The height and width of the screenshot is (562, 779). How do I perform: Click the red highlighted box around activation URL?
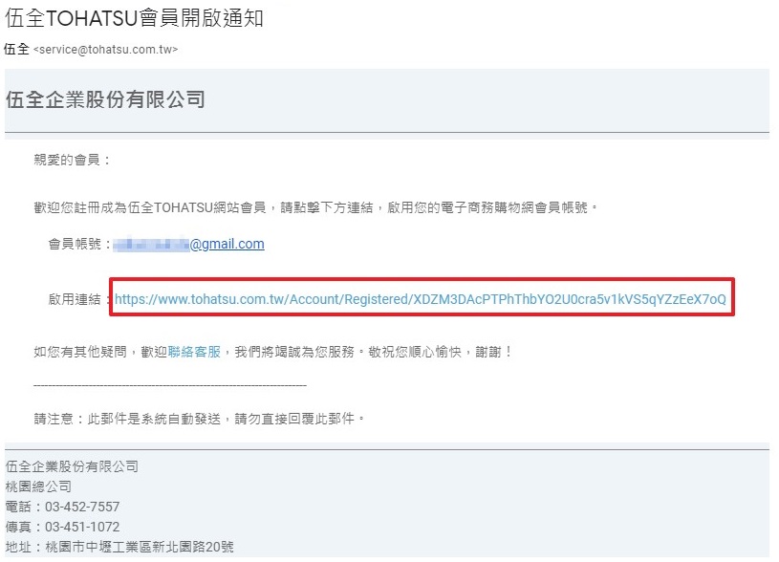pyautogui.click(x=422, y=296)
